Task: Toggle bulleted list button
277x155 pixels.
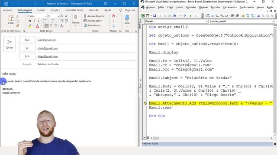Action: pos(45,21)
